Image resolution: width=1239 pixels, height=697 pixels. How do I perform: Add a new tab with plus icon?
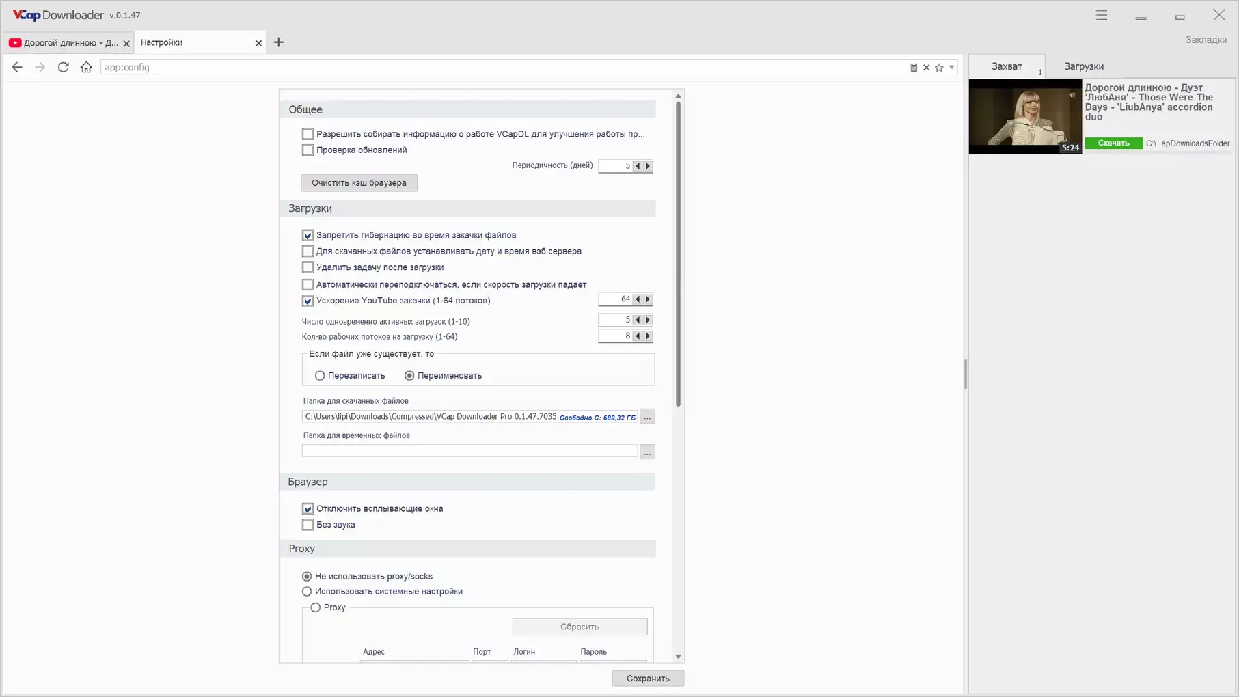279,42
